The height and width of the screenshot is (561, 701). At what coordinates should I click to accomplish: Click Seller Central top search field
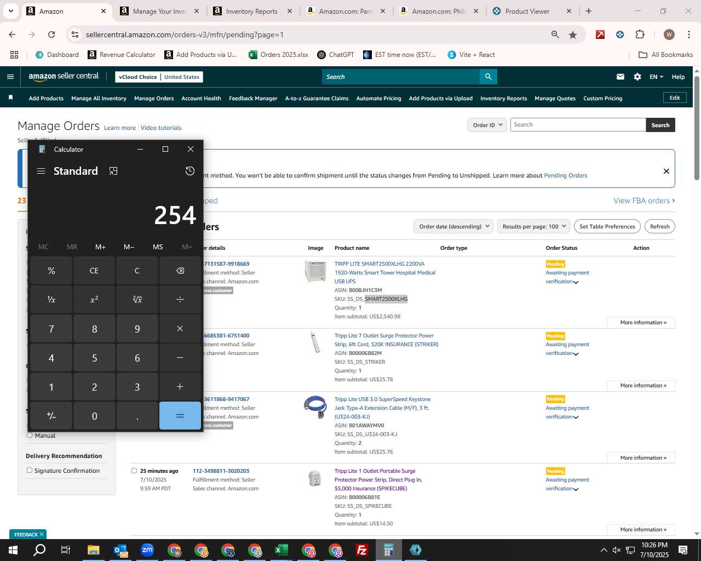[400, 77]
